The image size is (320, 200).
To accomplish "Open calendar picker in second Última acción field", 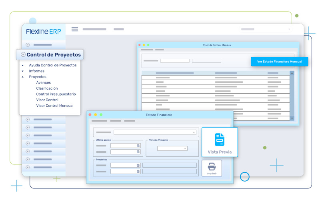I will [138, 152].
